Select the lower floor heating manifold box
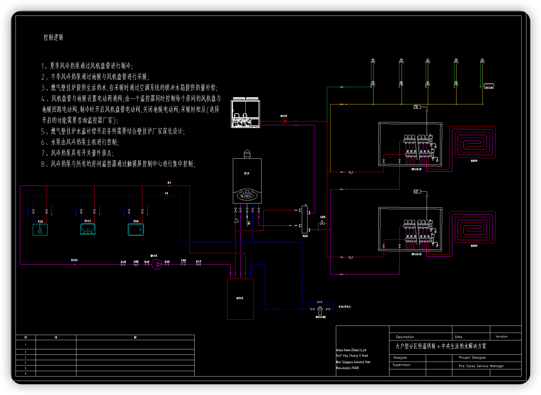Viewport: 541px width, 395px height. point(411,229)
